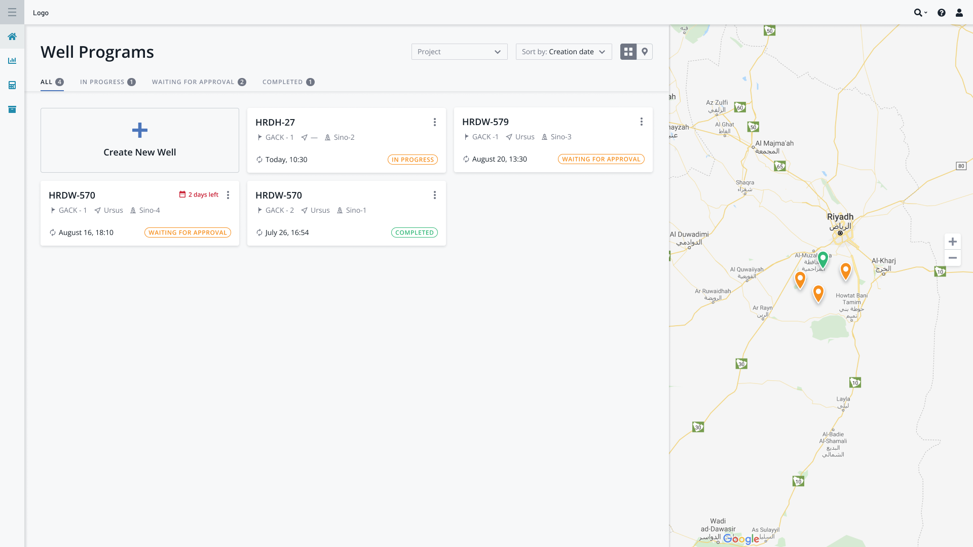Click the orange map pin nearest Al-Kharj
This screenshot has height=547, width=973.
pos(846,271)
